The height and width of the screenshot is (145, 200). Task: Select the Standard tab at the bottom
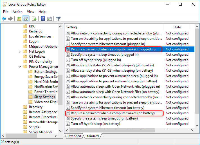tap(92, 136)
